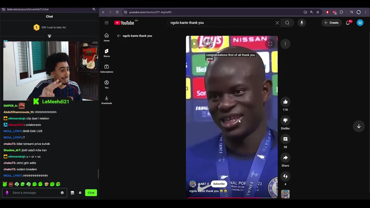
Task: Reload the YouTube page
Action: coord(117,12)
